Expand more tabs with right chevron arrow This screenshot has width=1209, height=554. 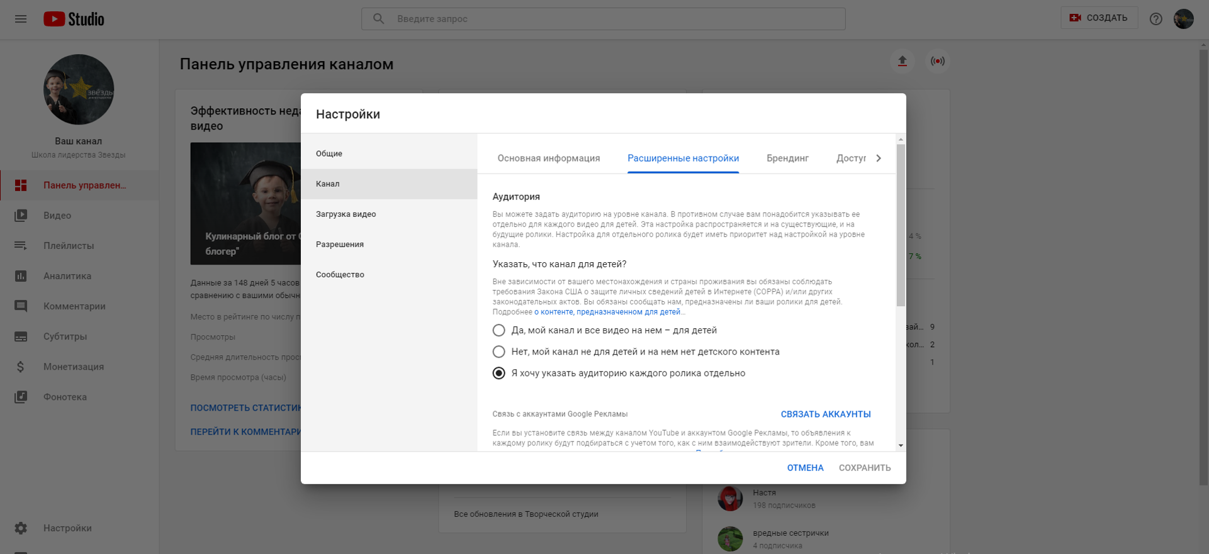879,158
